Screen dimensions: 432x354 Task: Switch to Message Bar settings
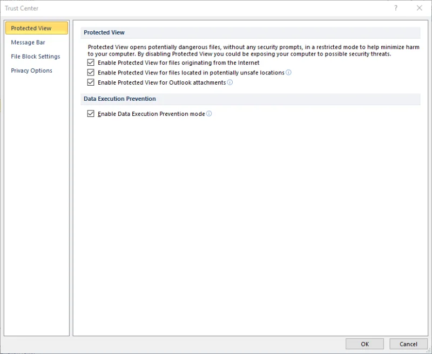28,43
